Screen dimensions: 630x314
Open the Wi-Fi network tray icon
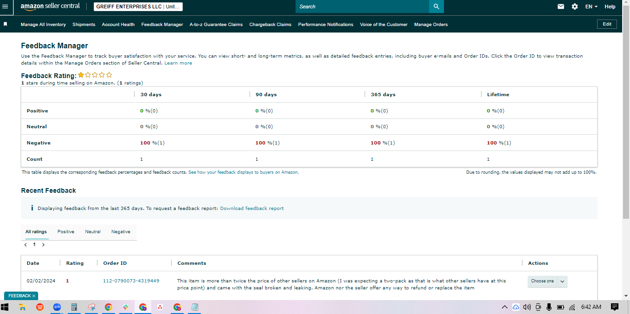572,307
